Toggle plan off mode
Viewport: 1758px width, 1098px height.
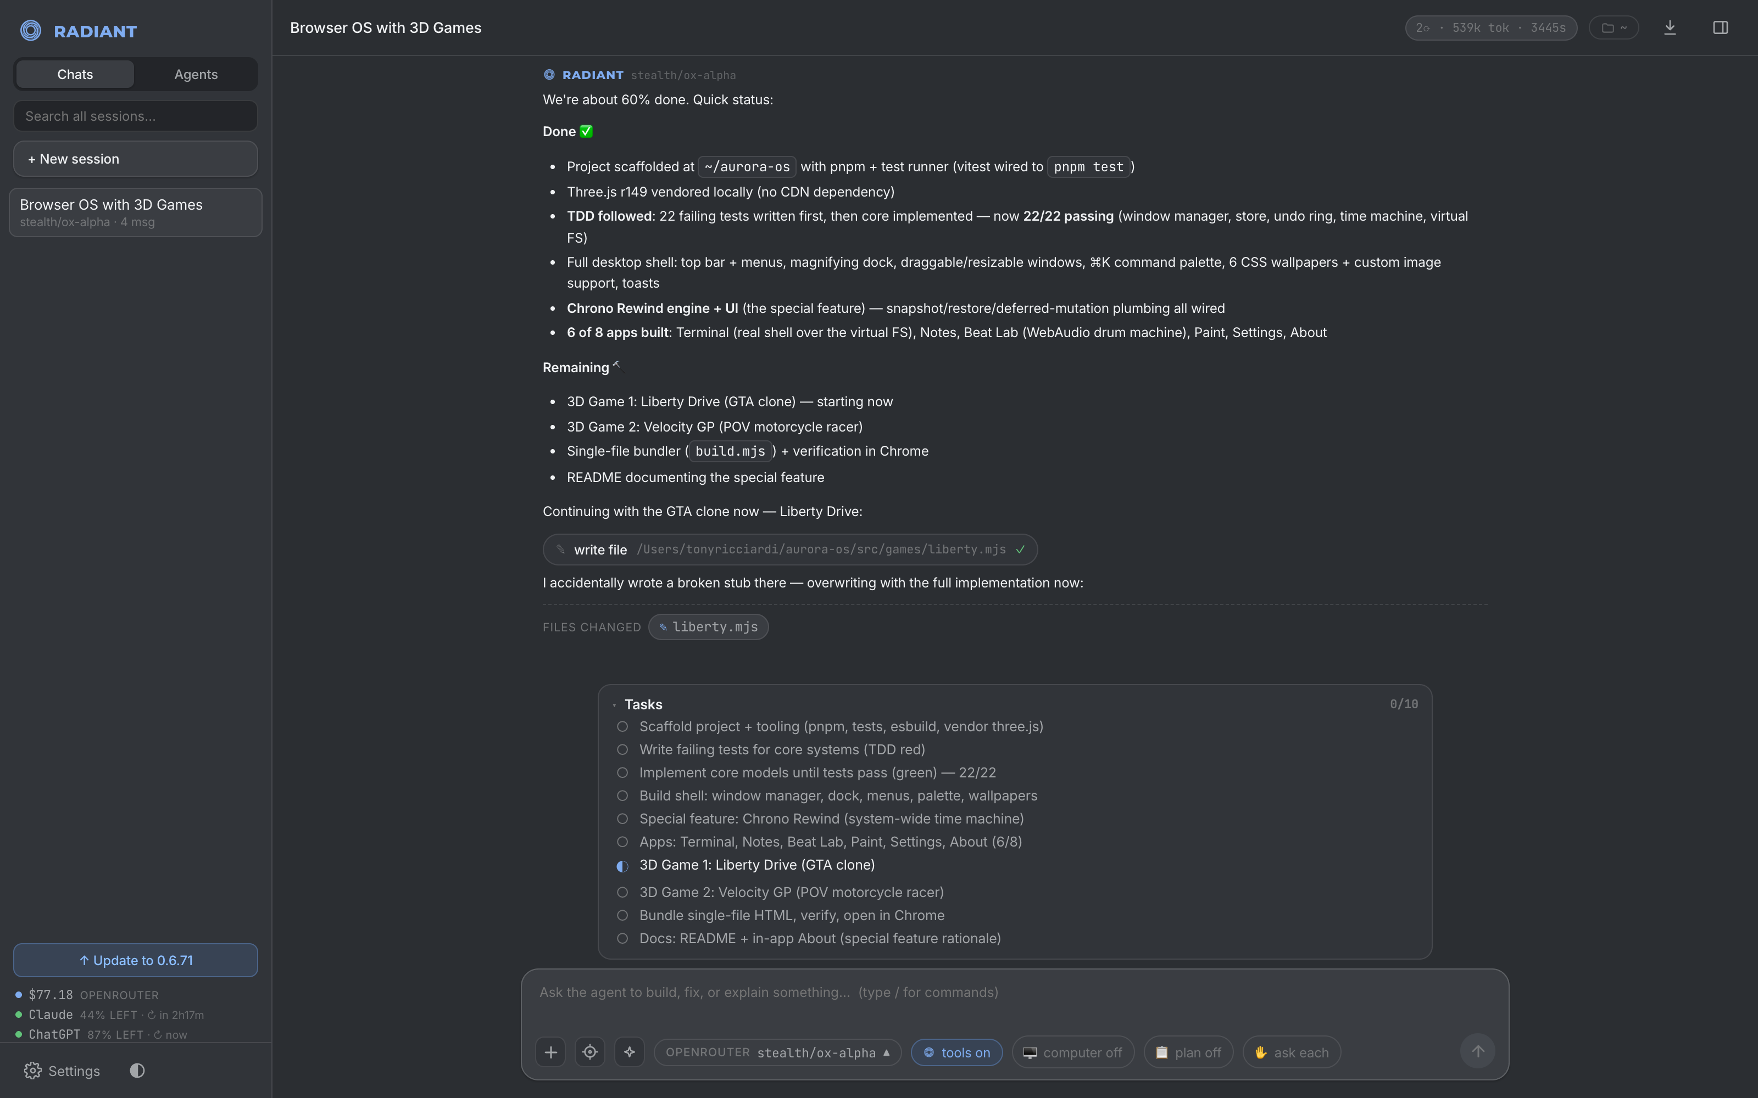1188,1052
